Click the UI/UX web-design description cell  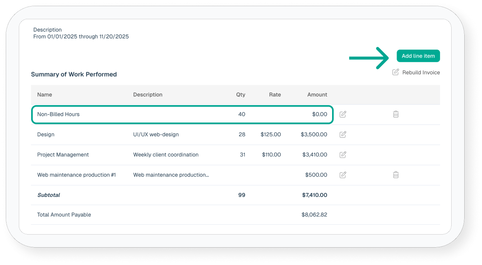[x=156, y=134]
